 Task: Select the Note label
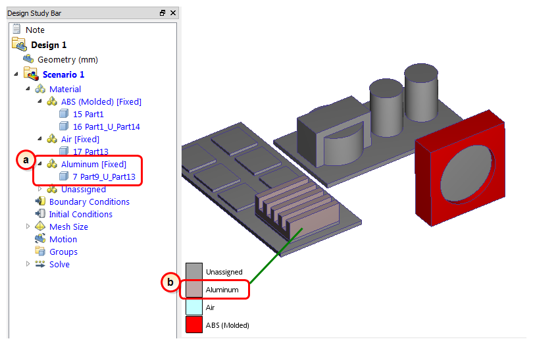click(35, 30)
